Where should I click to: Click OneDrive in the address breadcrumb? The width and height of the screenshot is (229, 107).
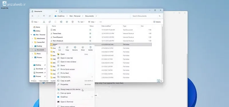[x=61, y=16]
